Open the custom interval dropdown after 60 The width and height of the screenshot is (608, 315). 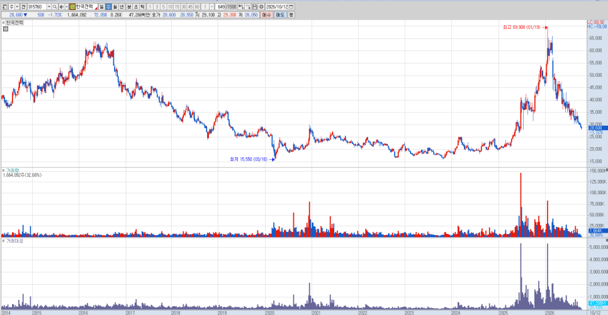tap(211, 7)
